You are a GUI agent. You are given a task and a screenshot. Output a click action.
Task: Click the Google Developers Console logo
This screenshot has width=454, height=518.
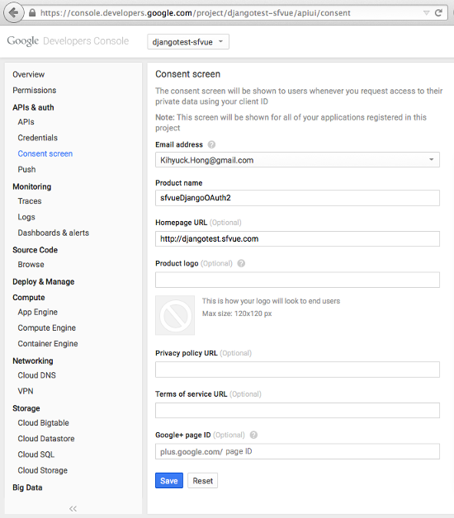click(x=68, y=41)
